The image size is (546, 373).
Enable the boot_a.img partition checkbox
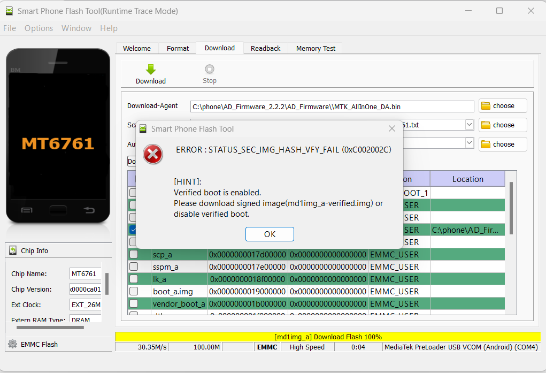pyautogui.click(x=134, y=291)
